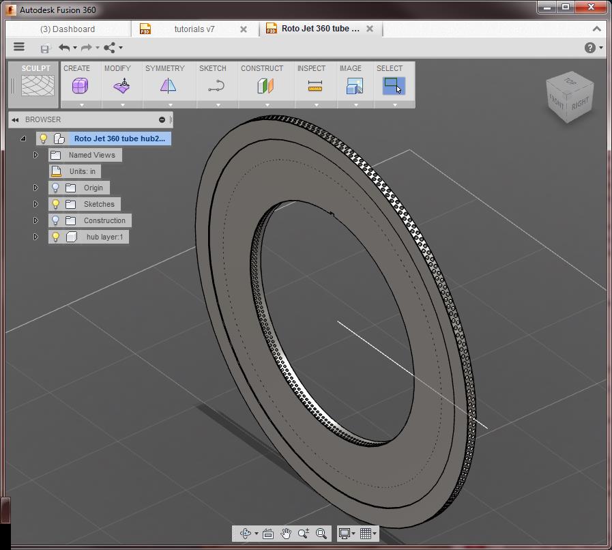
Task: Toggle visibility bulb for Sketches folder
Action: 56,204
